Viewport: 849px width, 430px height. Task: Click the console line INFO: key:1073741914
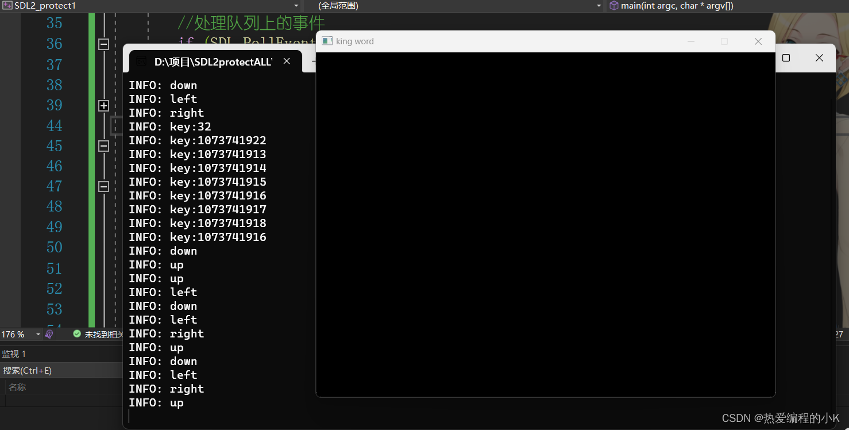pos(198,168)
